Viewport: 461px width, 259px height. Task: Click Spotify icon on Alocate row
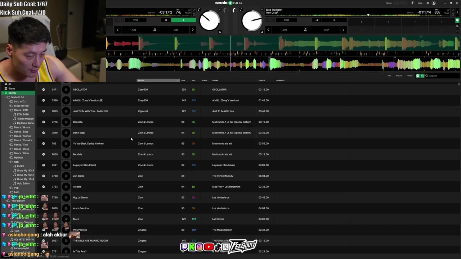44,187
